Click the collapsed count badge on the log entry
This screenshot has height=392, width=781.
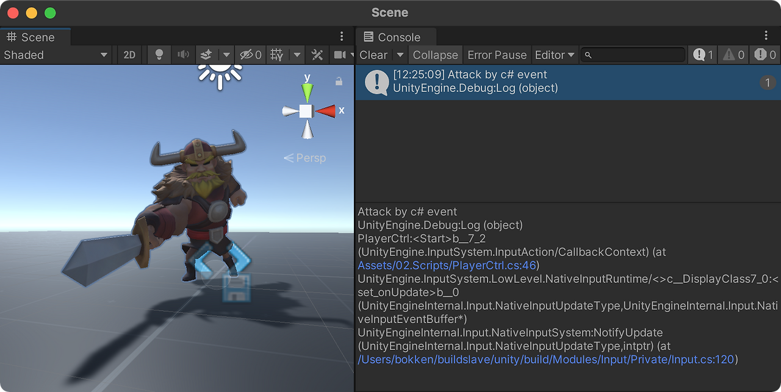click(x=768, y=82)
